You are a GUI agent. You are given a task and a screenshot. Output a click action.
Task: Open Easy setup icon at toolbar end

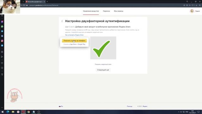pyautogui.click(x=200, y=5)
